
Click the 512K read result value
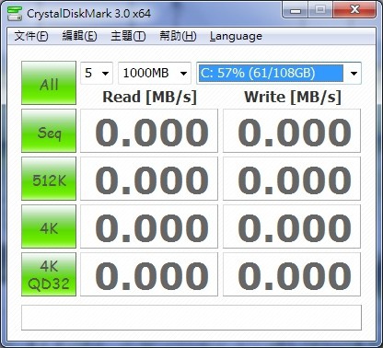click(149, 179)
